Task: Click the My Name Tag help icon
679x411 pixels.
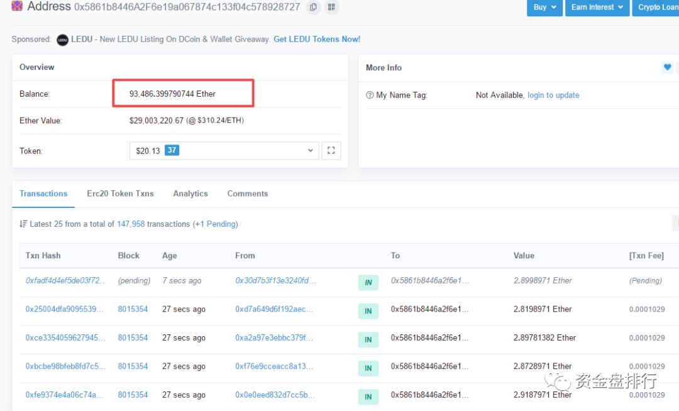Action: point(370,96)
